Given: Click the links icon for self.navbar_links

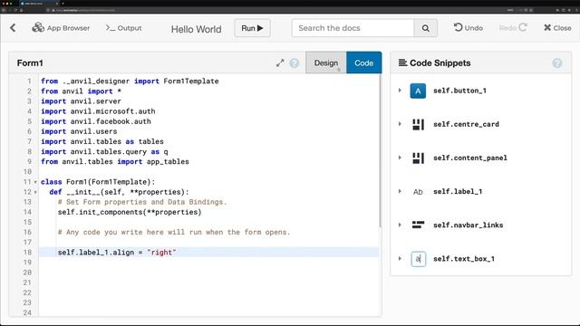Looking at the screenshot, I should coord(418,225).
